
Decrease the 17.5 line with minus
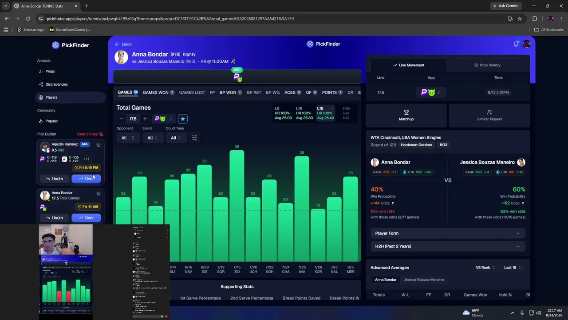[121, 119]
